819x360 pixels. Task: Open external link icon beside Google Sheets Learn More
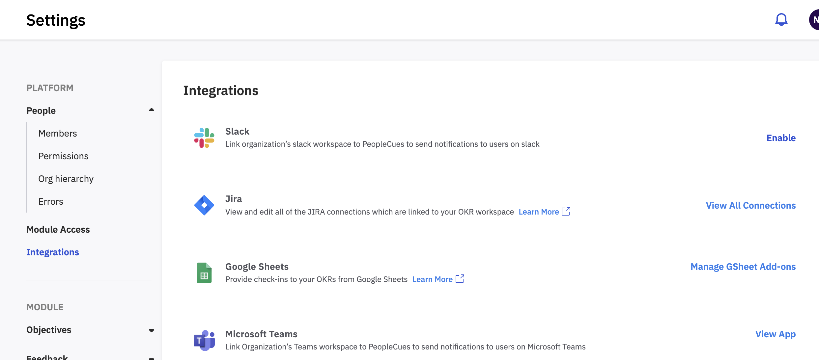pyautogui.click(x=460, y=279)
